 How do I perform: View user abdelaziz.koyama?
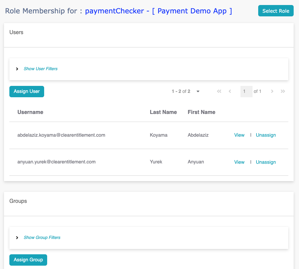coord(239,135)
